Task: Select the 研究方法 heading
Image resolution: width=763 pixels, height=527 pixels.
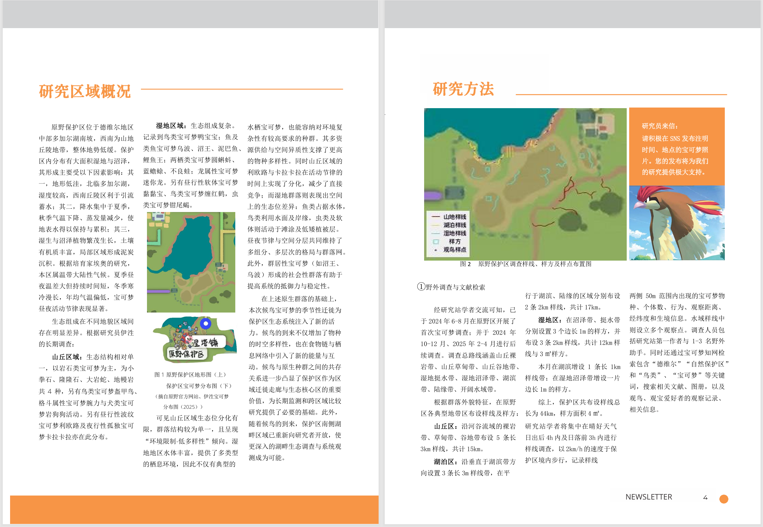Action: 463,89
